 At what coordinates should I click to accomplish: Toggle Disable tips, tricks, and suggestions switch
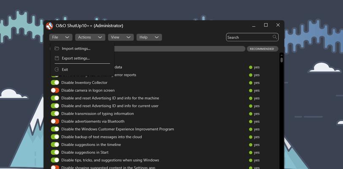[x=55, y=160]
